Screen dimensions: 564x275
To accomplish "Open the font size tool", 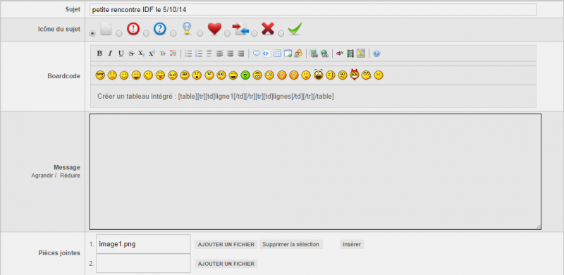I will point(163,54).
